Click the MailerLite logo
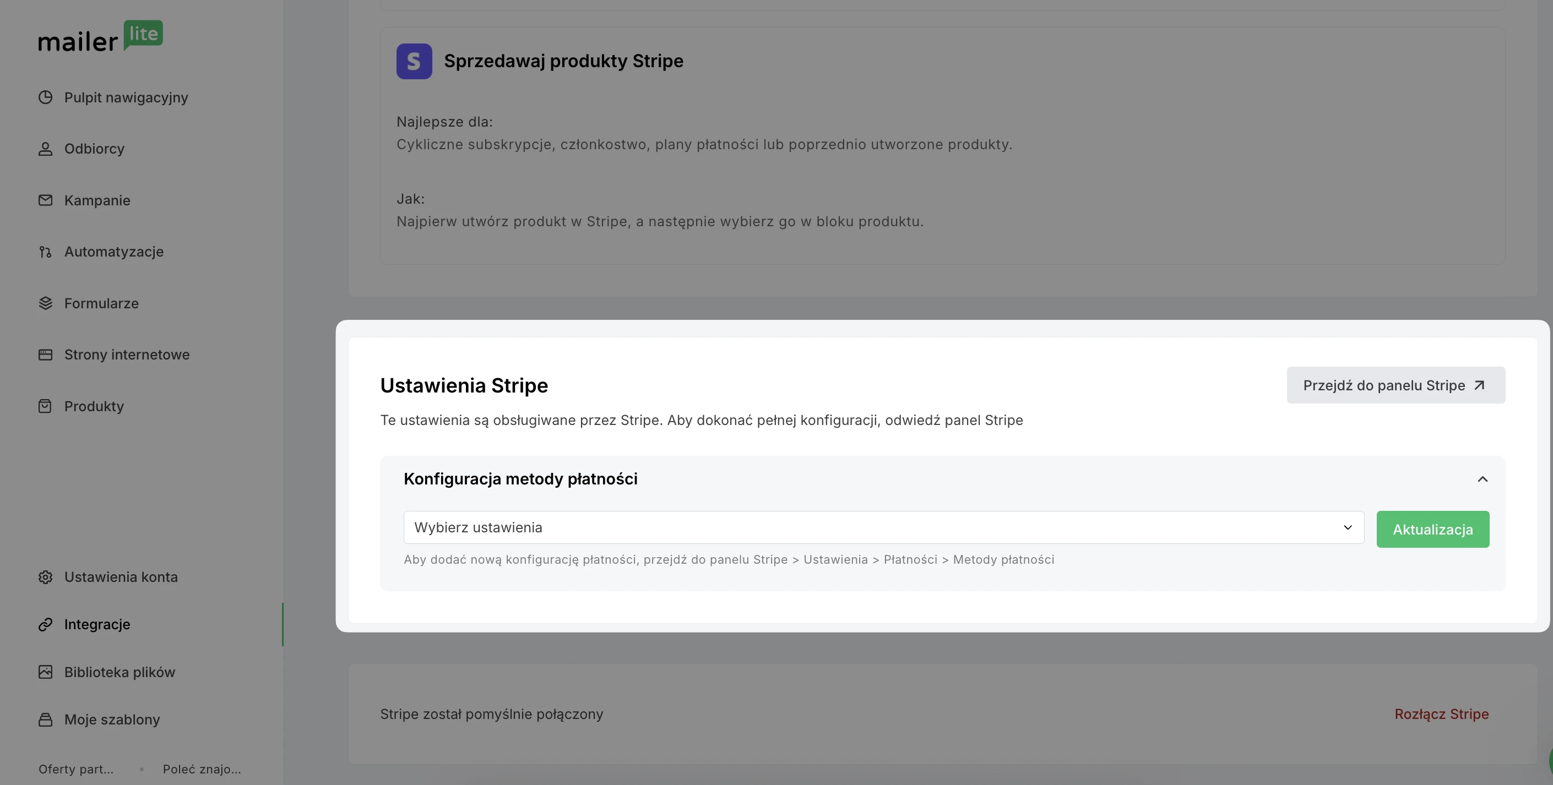The width and height of the screenshot is (1553, 785). click(101, 36)
